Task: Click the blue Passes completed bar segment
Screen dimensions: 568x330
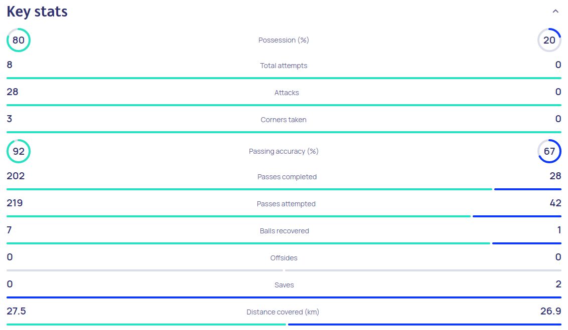Action: (527, 189)
